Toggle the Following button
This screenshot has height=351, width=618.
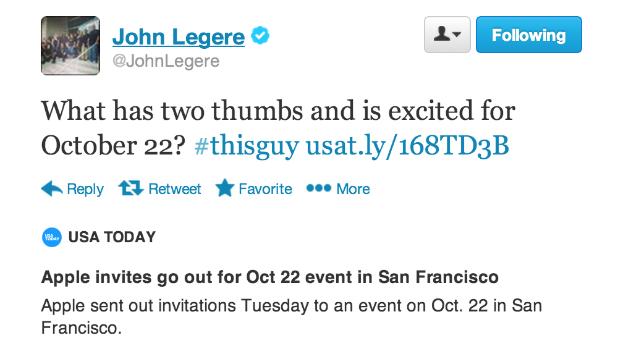528,35
